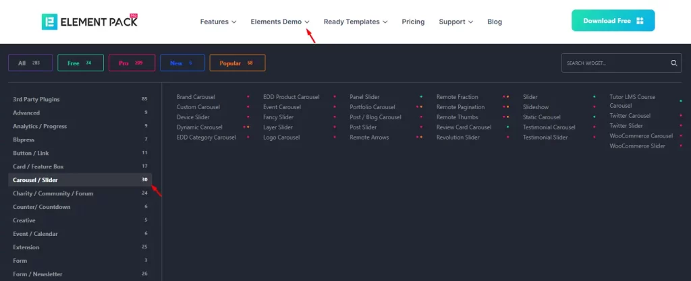Open the Logo Carousel demo
This screenshot has width=691, height=281.
pyautogui.click(x=281, y=137)
